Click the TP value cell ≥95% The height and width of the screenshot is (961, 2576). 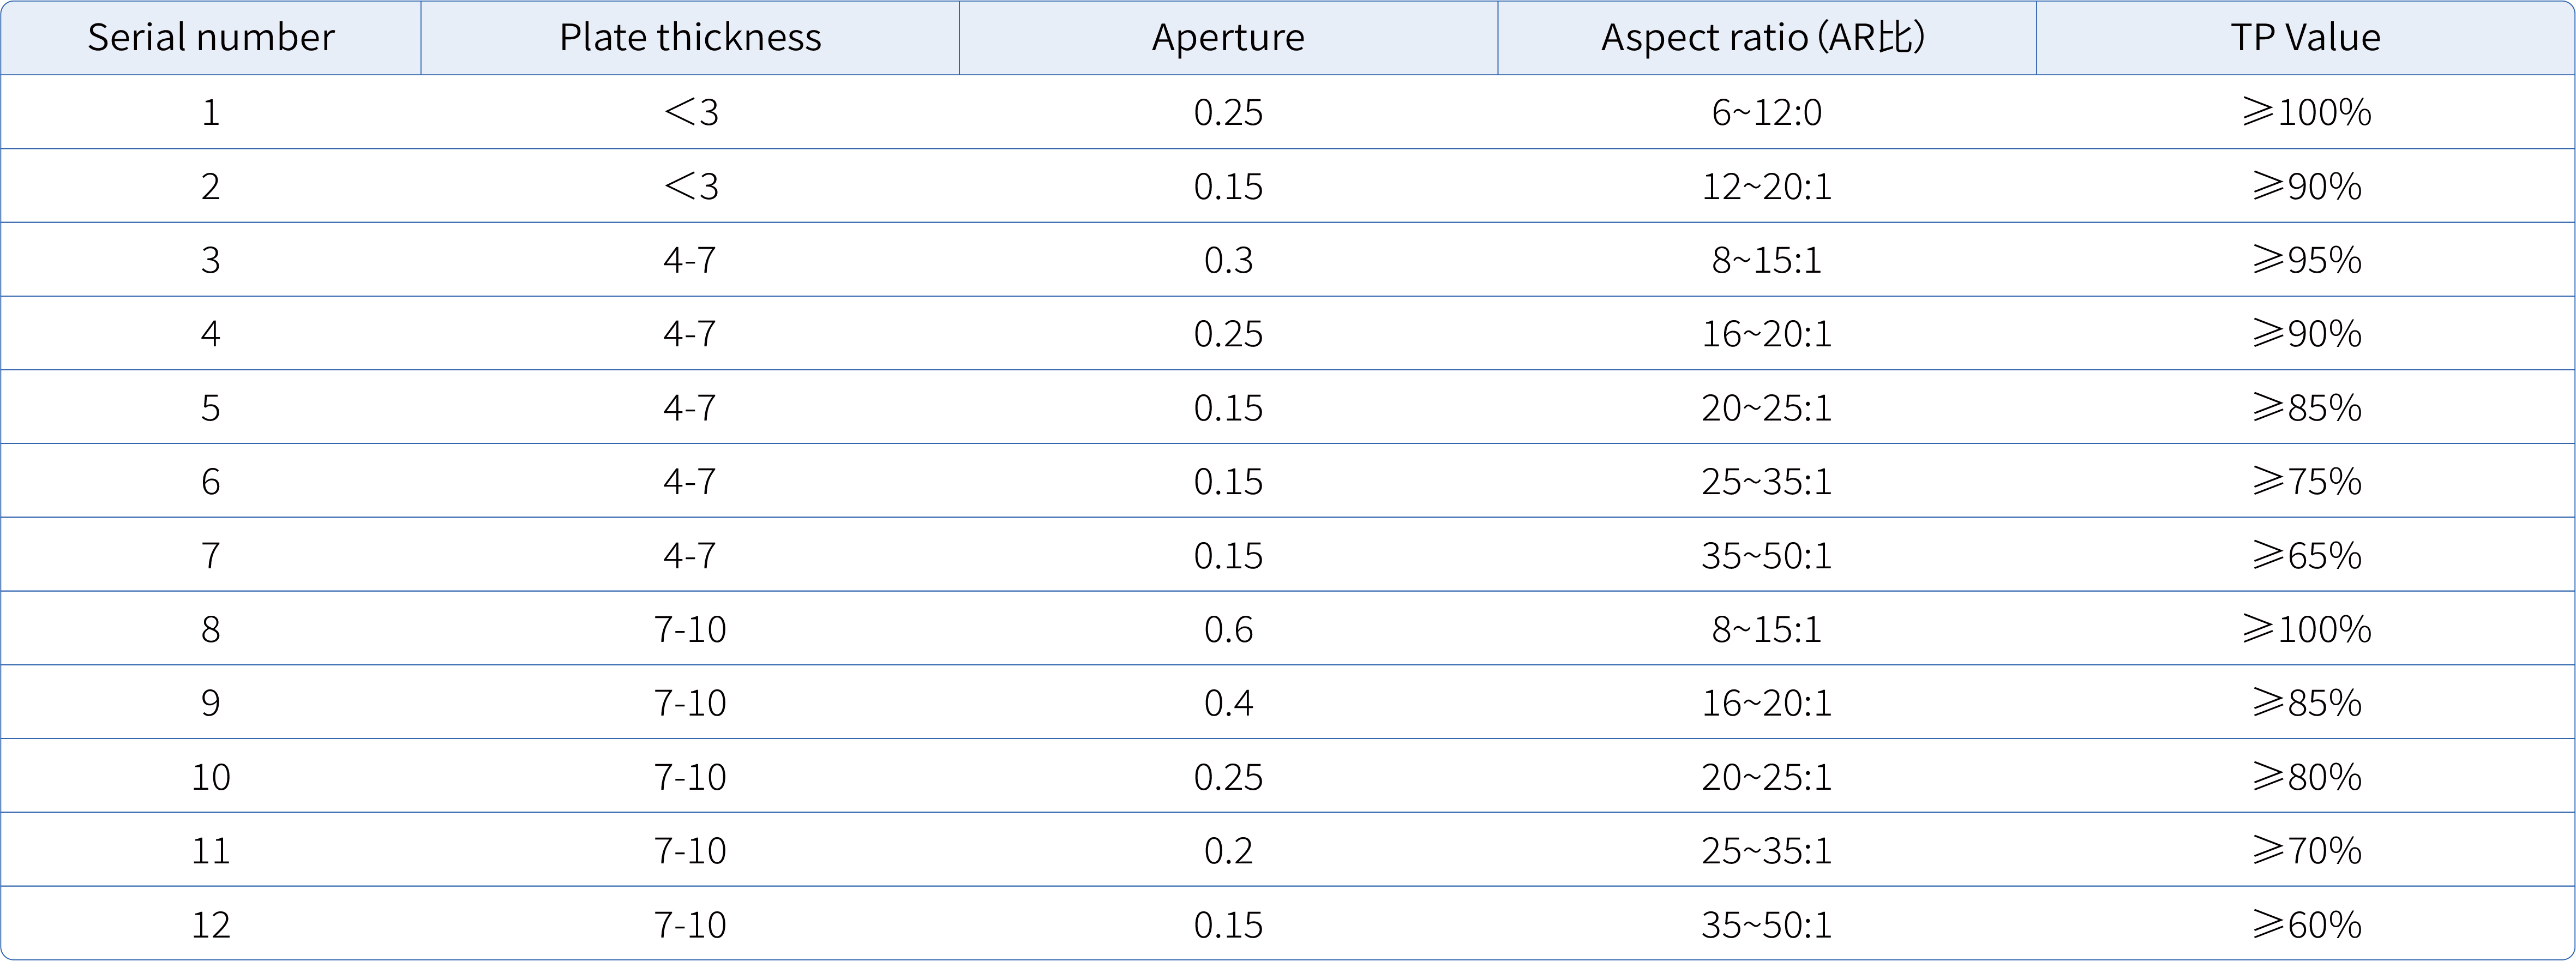(x=2305, y=260)
